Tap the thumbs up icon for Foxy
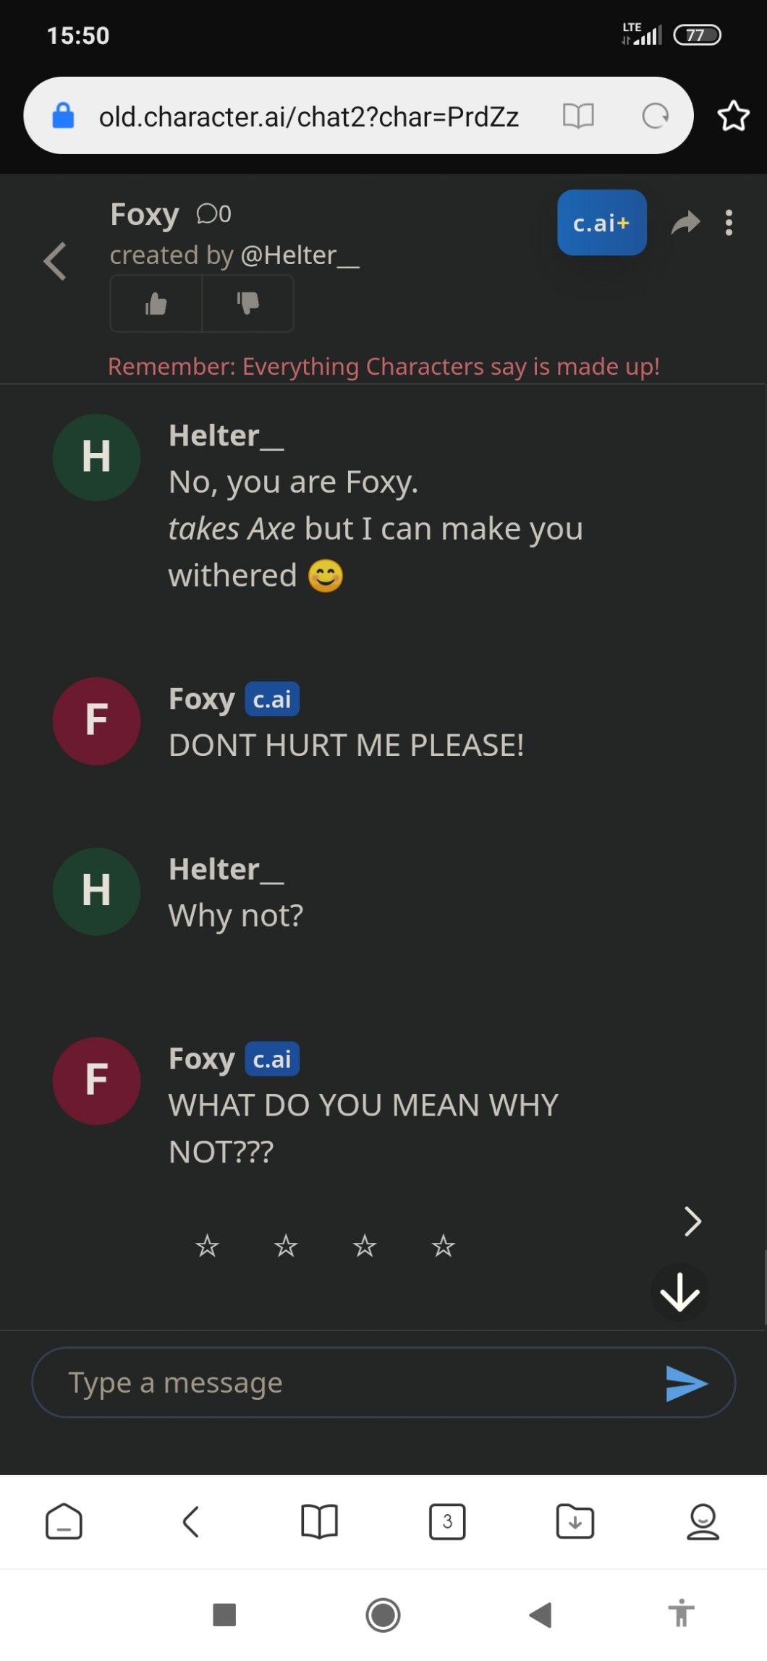The width and height of the screenshot is (767, 1661). click(156, 304)
